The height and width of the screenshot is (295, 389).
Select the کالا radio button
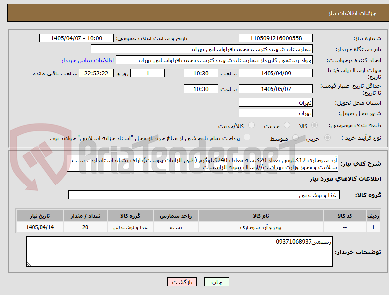pos(314,125)
